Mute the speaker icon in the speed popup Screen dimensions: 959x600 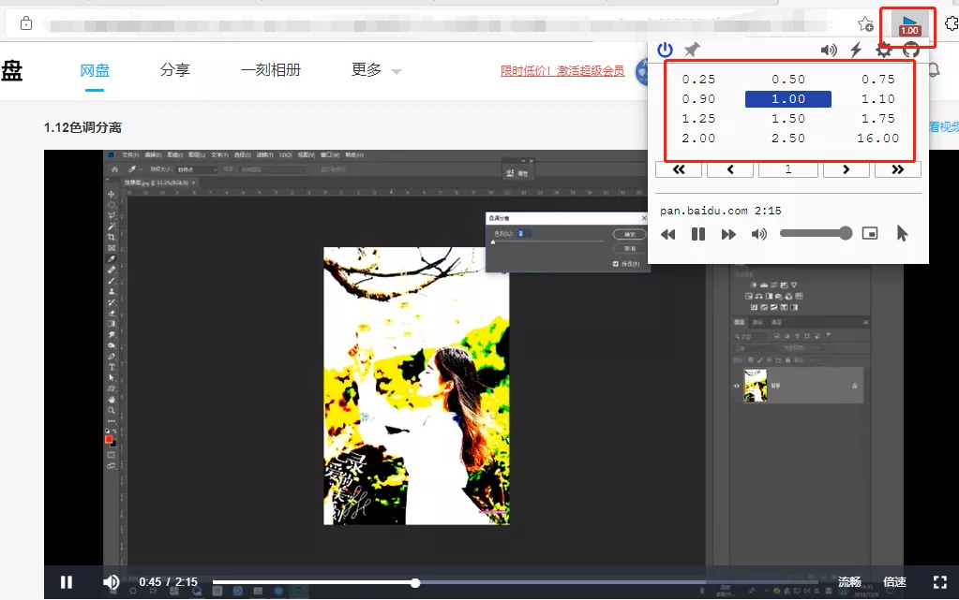click(x=759, y=234)
